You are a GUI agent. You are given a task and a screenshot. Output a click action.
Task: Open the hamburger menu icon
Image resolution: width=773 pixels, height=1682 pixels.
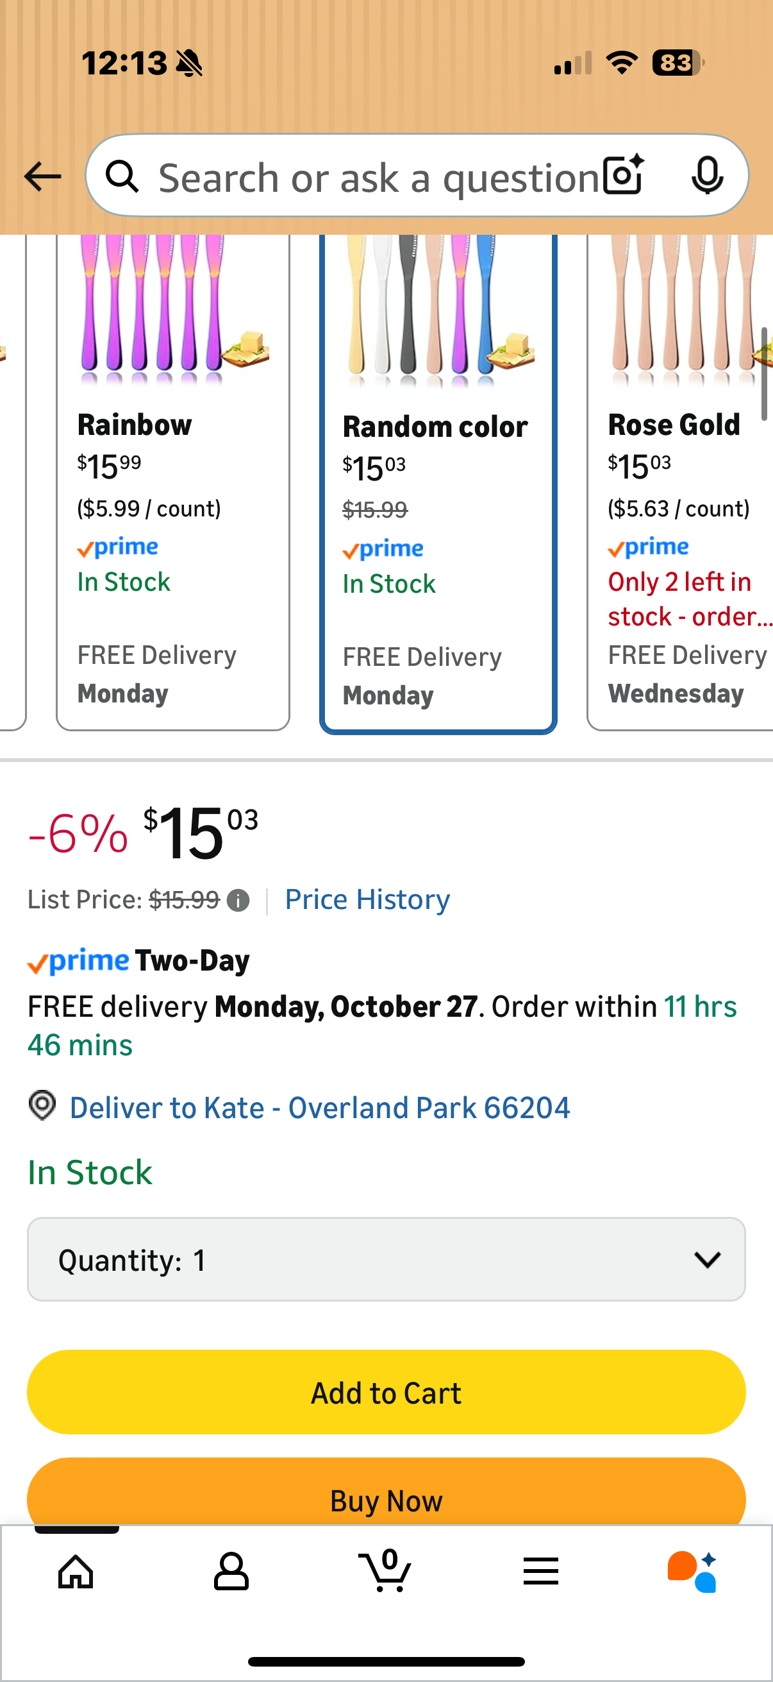541,1571
